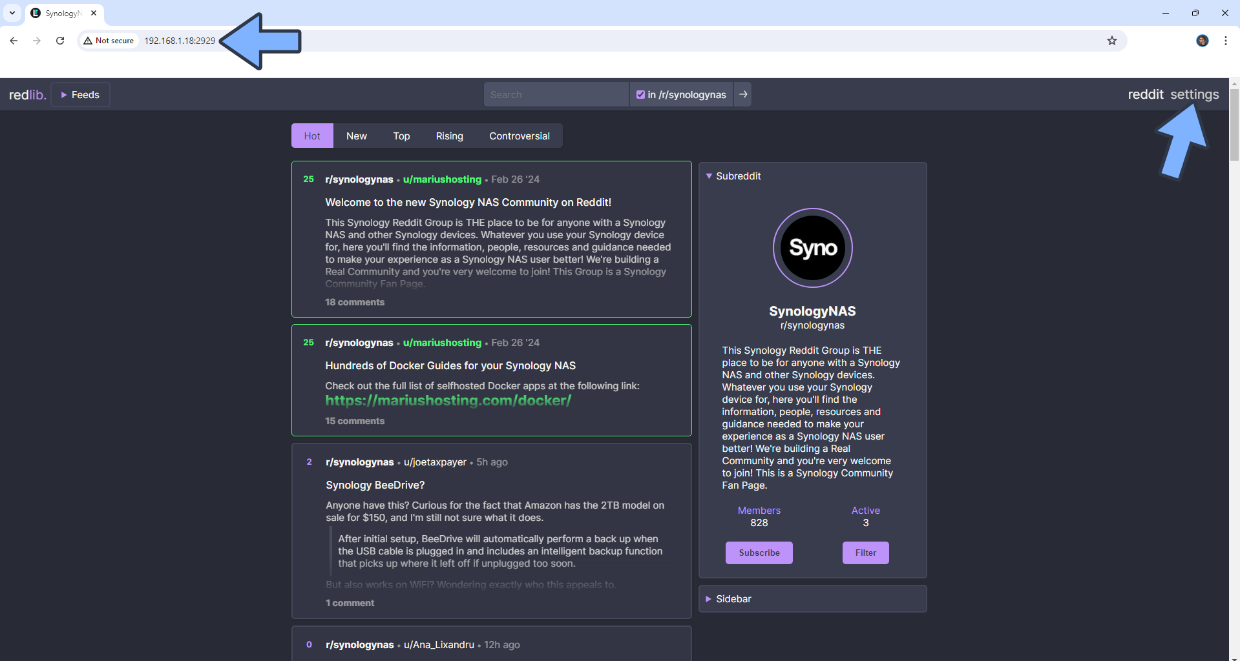Click the browser forward arrow
This screenshot has height=661, width=1240.
pos(37,41)
